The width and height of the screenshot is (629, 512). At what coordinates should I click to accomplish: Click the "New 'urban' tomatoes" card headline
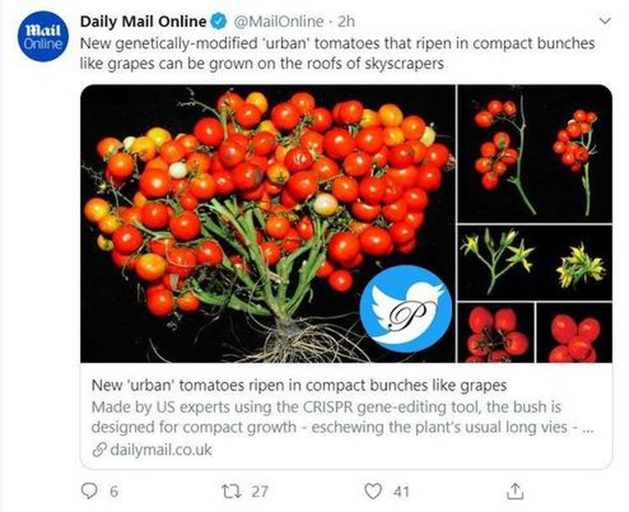pyautogui.click(x=299, y=386)
